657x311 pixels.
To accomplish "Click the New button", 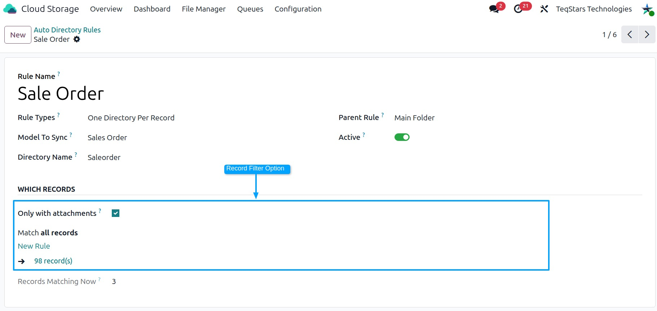I will tap(18, 35).
